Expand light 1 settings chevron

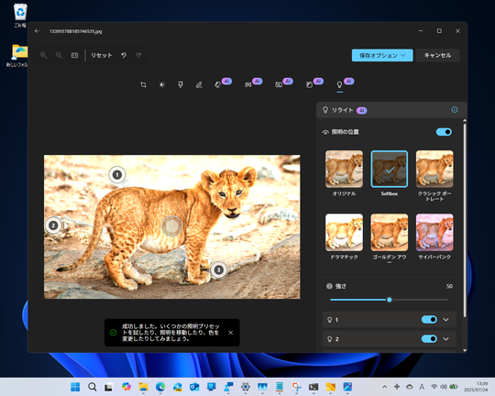pyautogui.click(x=445, y=320)
